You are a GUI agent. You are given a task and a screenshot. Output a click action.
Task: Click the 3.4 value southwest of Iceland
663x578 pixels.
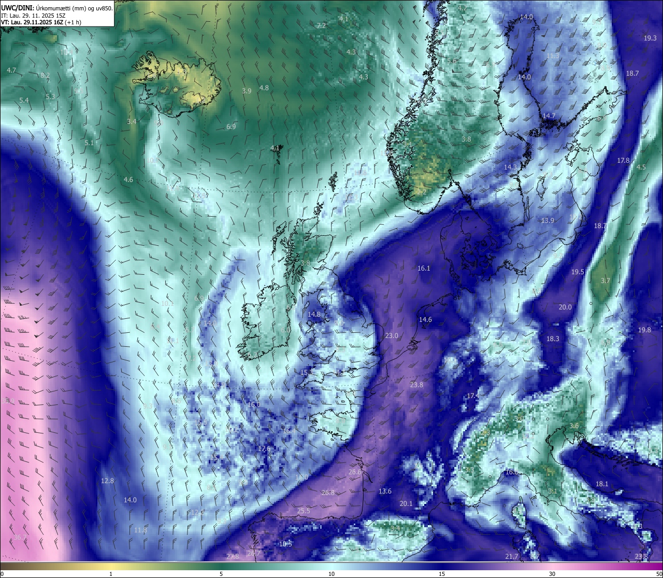click(132, 121)
